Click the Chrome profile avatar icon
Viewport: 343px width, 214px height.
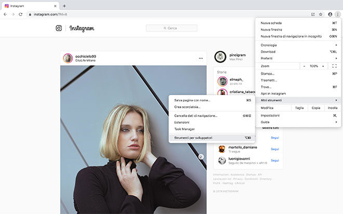(x=329, y=14)
